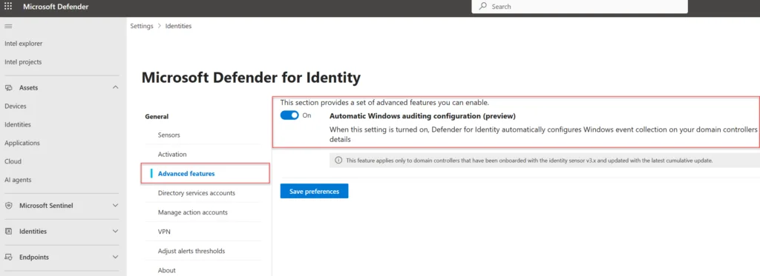Open Applications under Assets

point(22,143)
